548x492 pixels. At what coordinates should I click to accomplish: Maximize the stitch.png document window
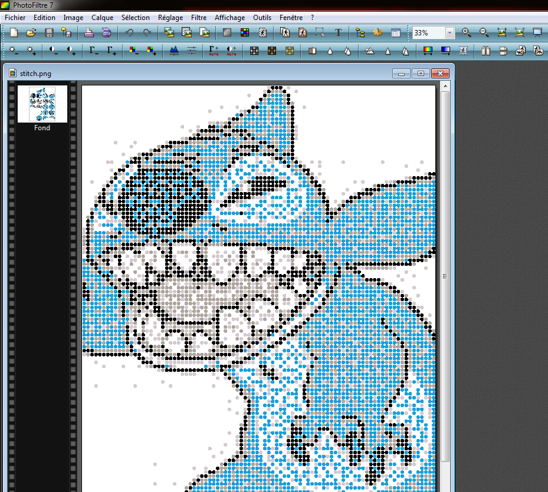(x=421, y=74)
